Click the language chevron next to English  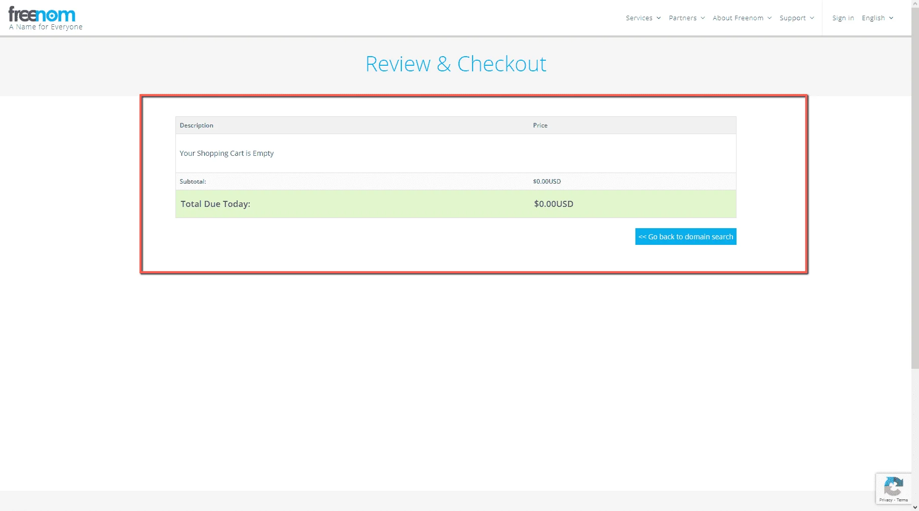891,18
